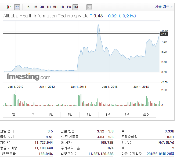Click the Alibaba Health Information Technology Ltd title
This screenshot has height=160, width=177.
coord(46,16)
